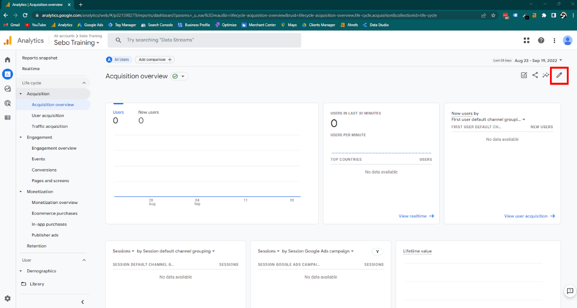
Task: Open a new browser tab with plus icon
Action: pos(81,5)
